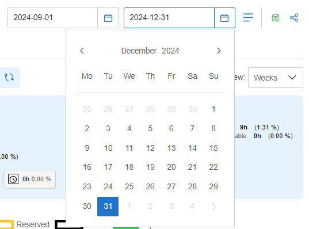
Task: Click the 2024 year label in calendar header
Action: tap(170, 51)
